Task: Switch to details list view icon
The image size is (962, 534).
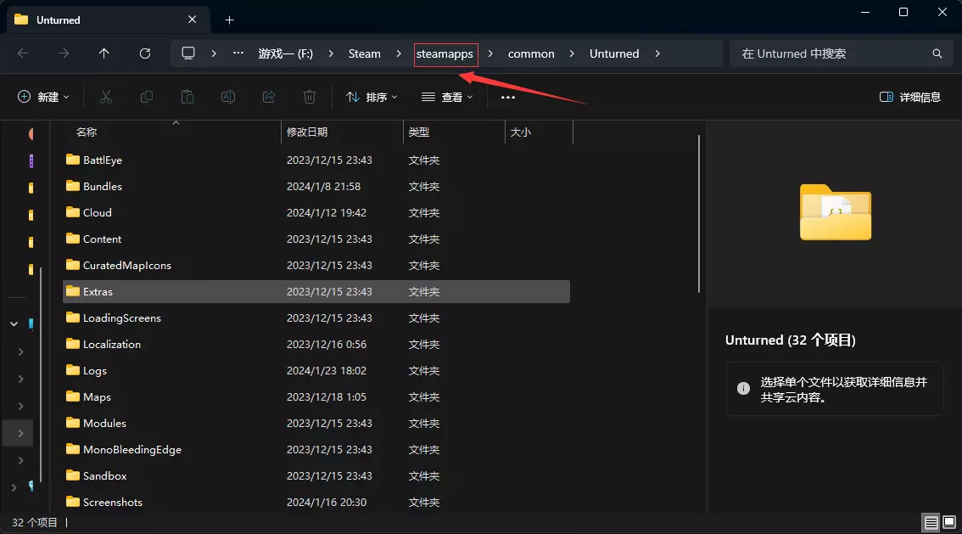Action: click(931, 522)
